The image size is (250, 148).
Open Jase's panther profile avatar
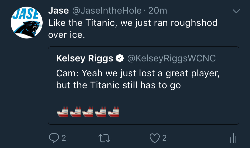pyautogui.click(x=27, y=23)
